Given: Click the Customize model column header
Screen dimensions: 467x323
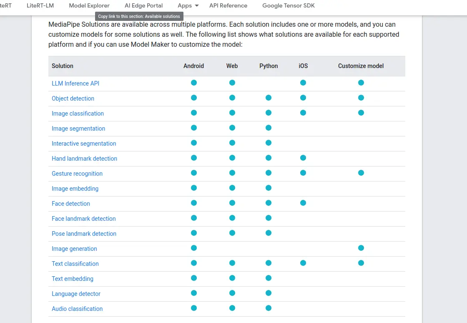Looking at the screenshot, I should pyautogui.click(x=361, y=66).
